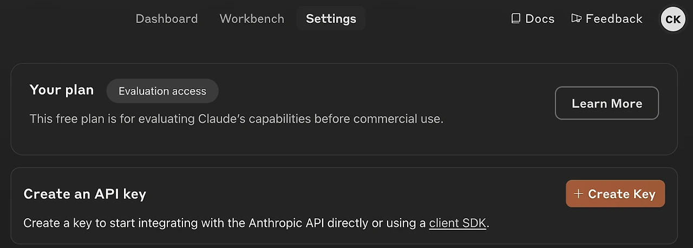This screenshot has width=693, height=248.
Task: Click the Create Key button label
Action: (x=622, y=194)
